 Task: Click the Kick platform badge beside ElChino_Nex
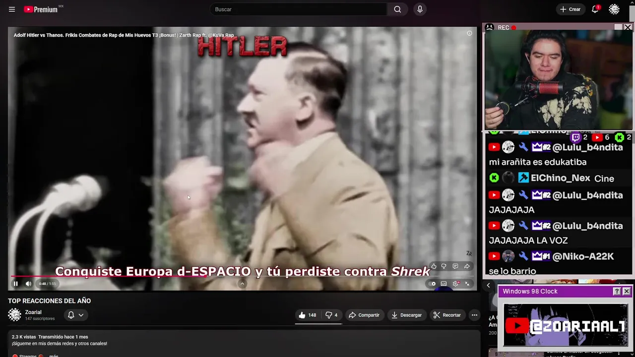[x=494, y=178]
